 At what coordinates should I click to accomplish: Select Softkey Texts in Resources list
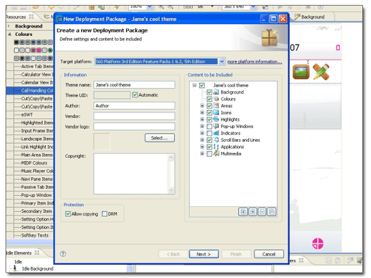pyautogui.click(x=35, y=235)
